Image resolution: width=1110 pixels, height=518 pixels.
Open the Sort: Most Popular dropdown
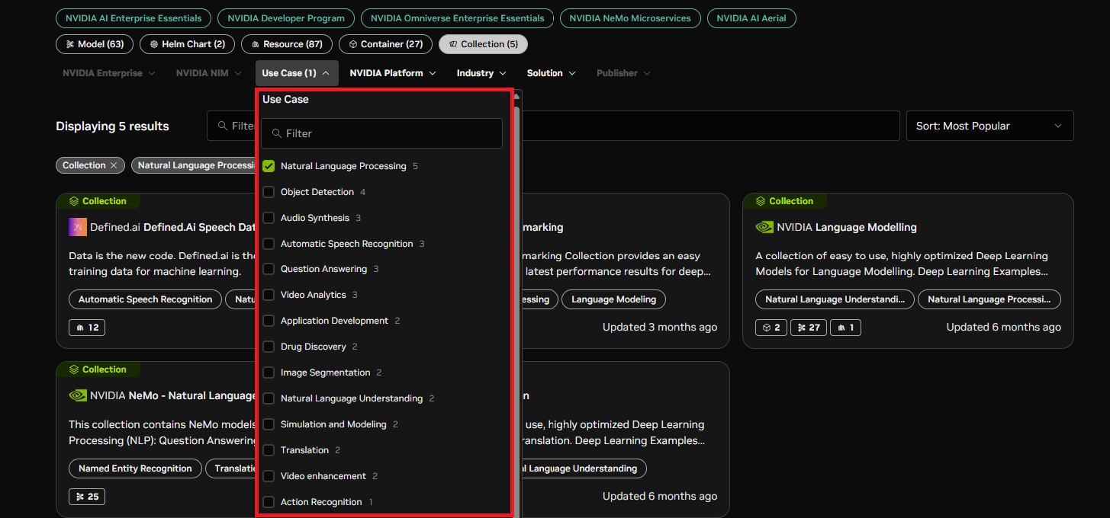coord(989,126)
